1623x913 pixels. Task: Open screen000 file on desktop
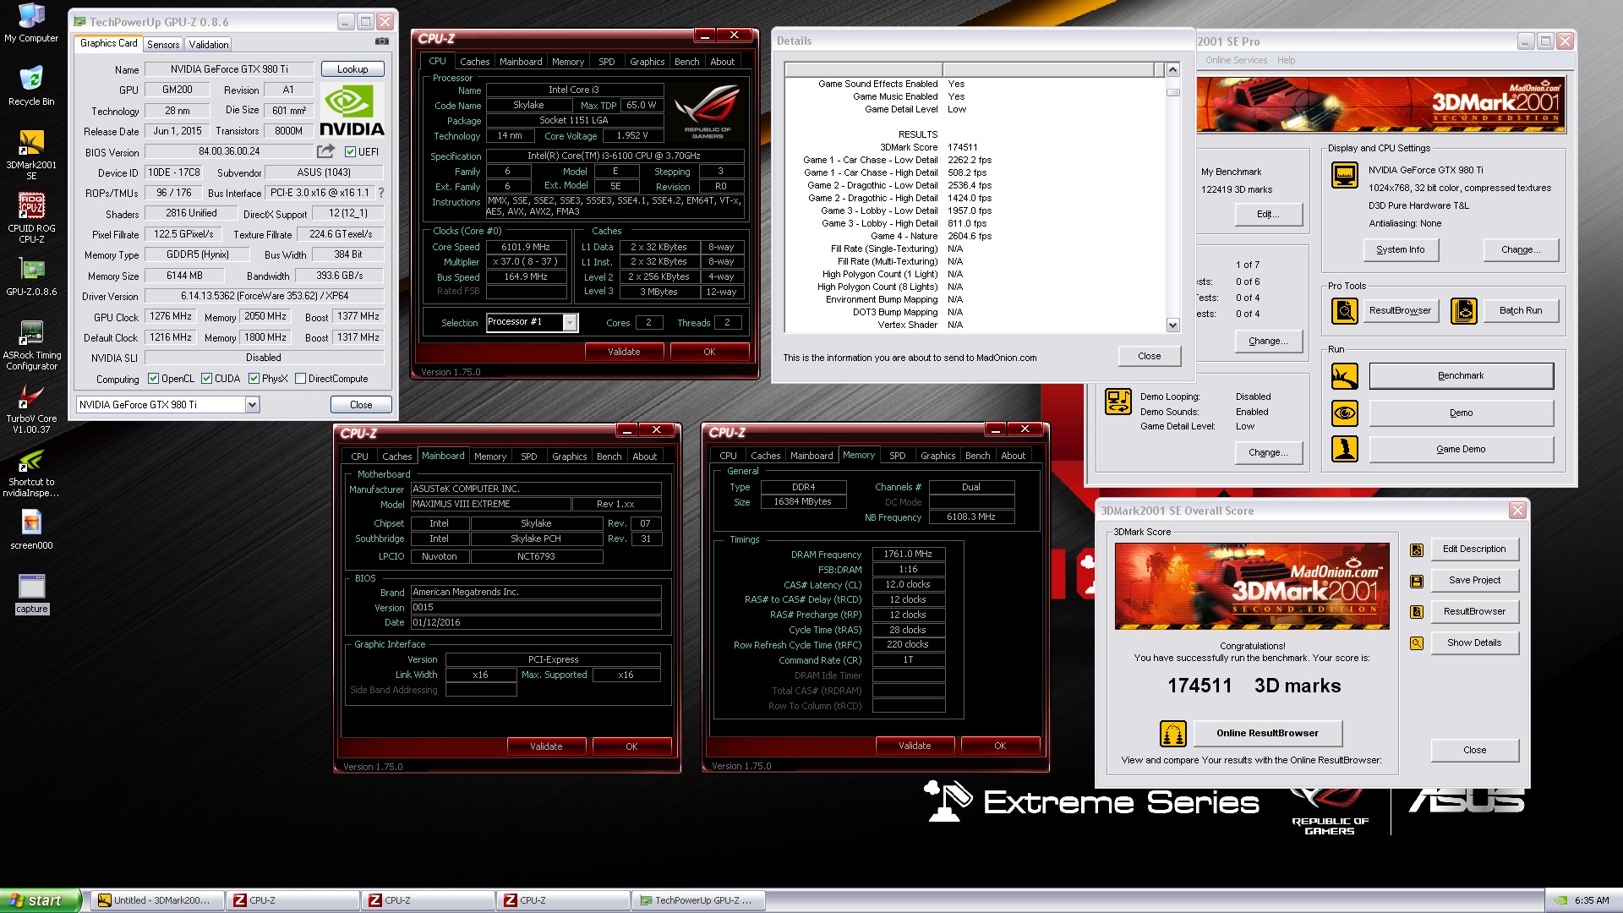31,531
